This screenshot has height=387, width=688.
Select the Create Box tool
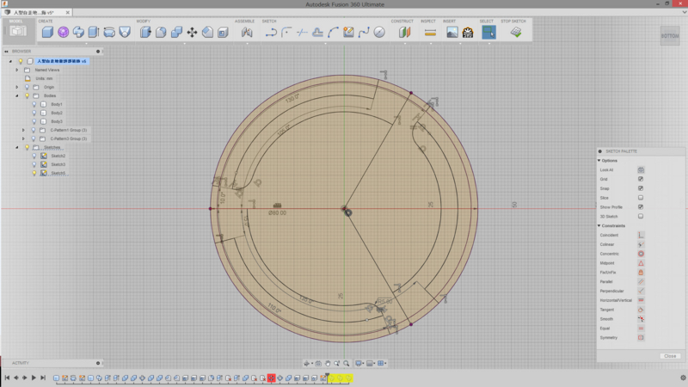coord(47,32)
